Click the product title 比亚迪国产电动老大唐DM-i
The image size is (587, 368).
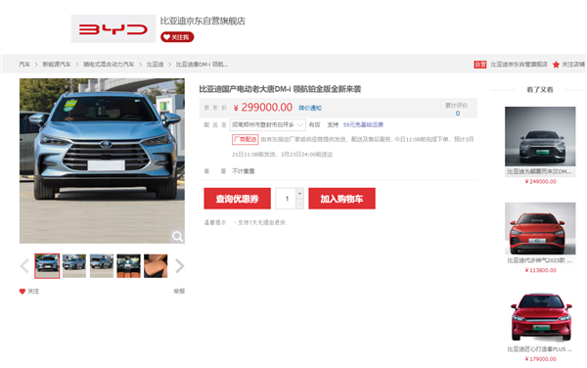280,89
